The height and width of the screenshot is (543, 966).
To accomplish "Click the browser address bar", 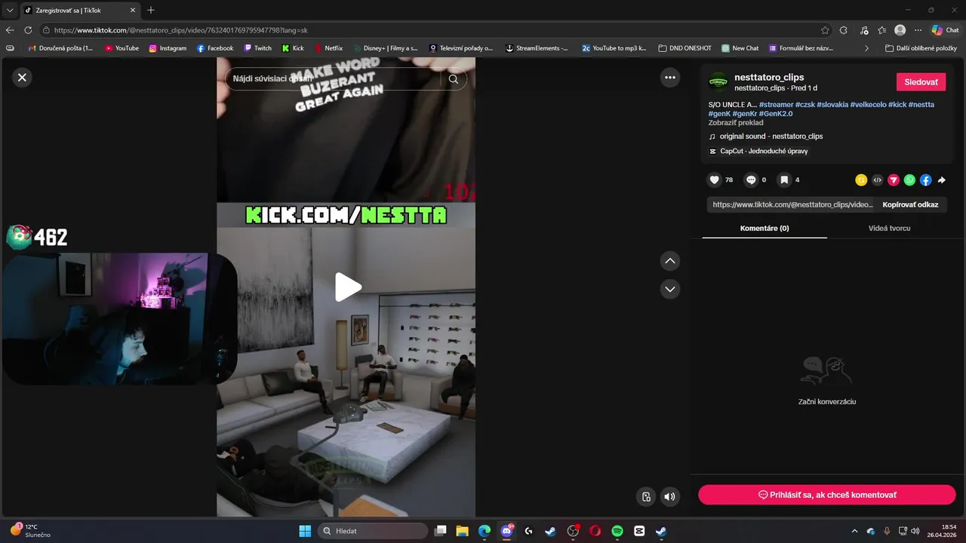I will click(x=430, y=30).
